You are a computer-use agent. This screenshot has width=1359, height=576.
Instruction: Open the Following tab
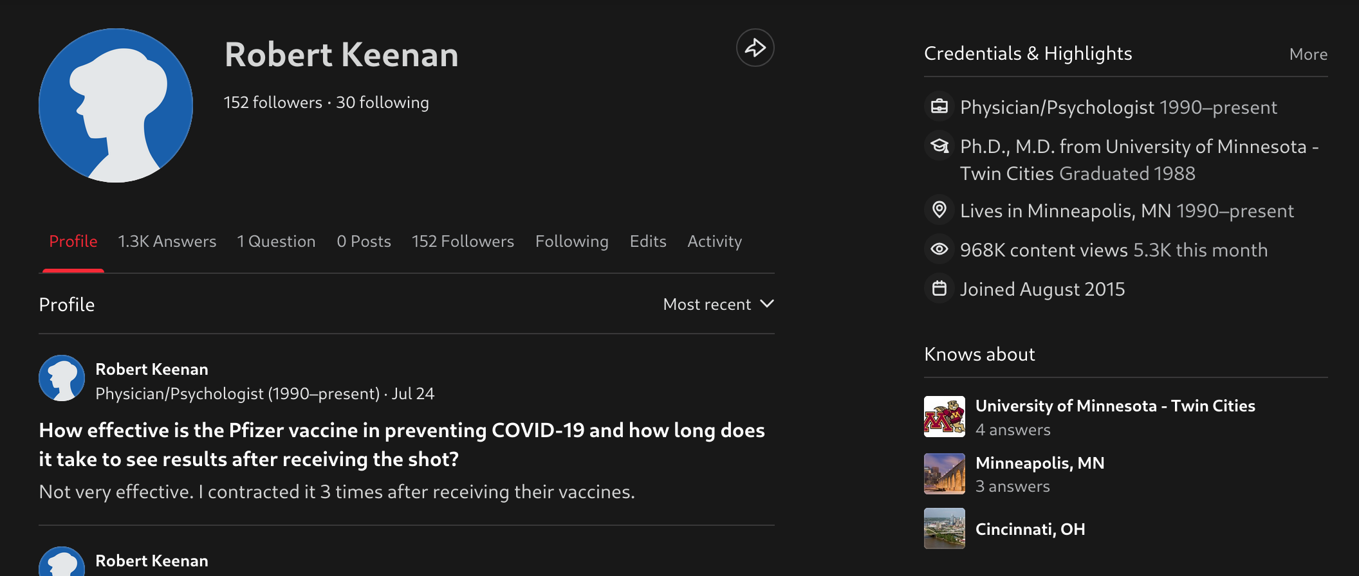tap(572, 242)
